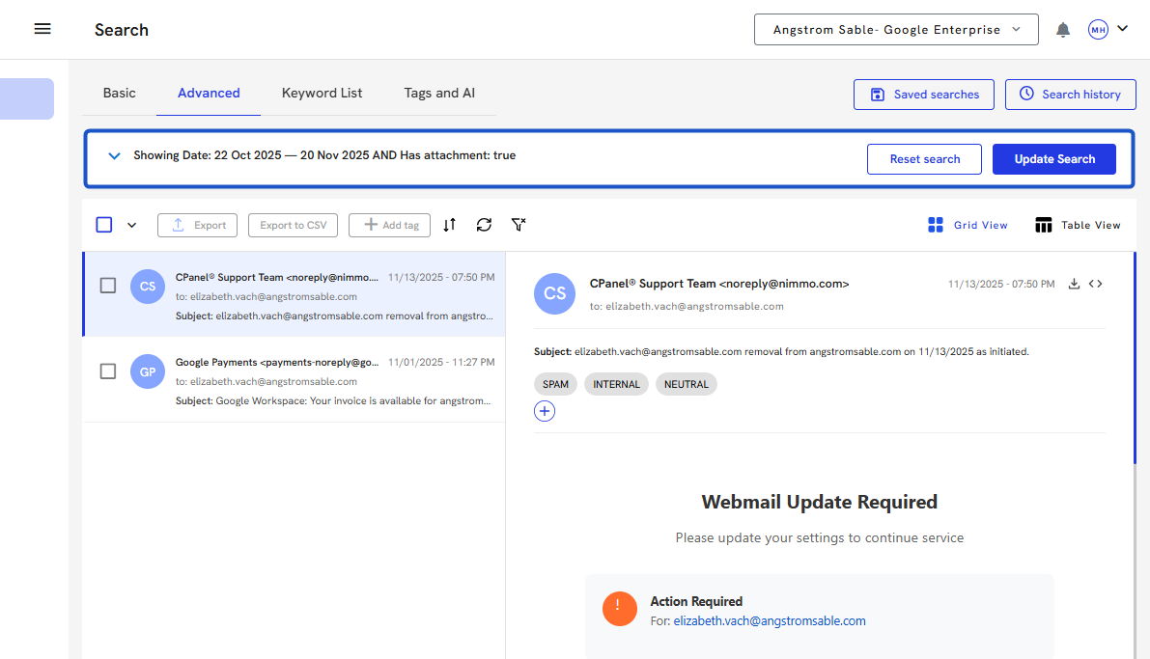Click the notifications bell icon

[1063, 30]
